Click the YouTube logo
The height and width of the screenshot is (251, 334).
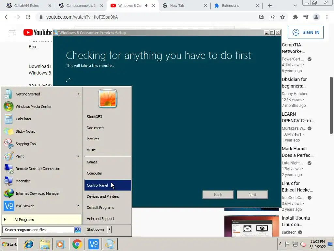point(38,32)
